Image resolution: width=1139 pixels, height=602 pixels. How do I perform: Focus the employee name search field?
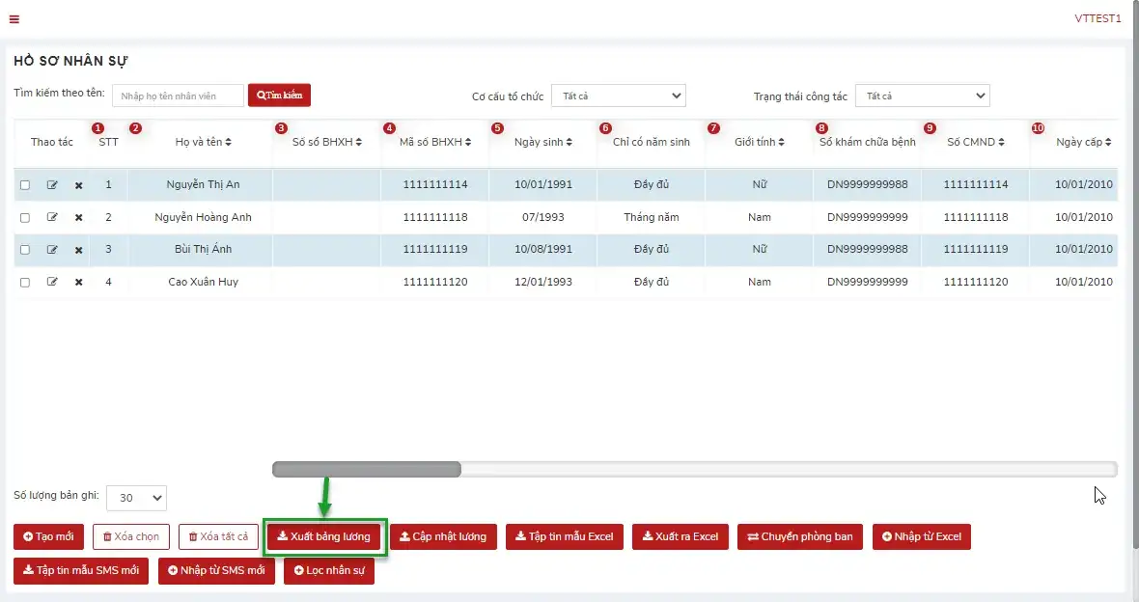click(x=178, y=96)
